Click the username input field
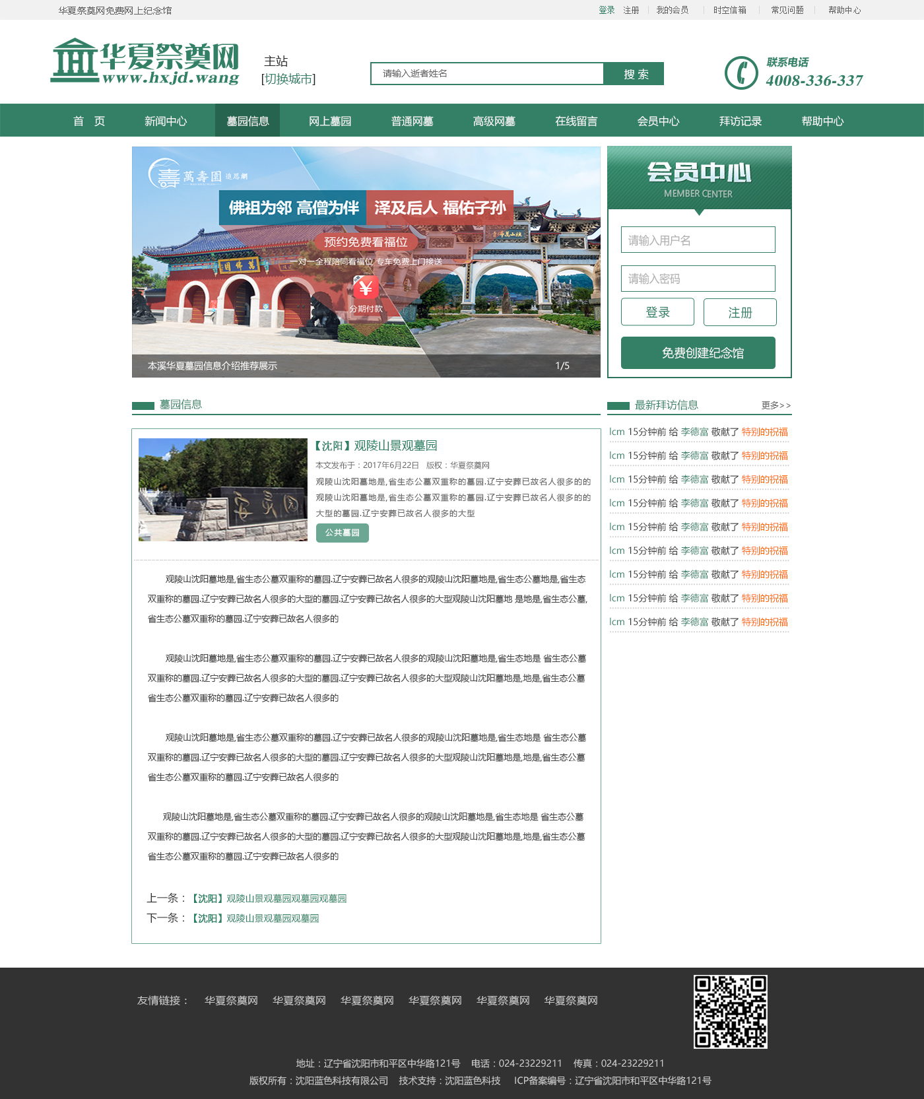This screenshot has height=1099, width=924. click(x=698, y=240)
